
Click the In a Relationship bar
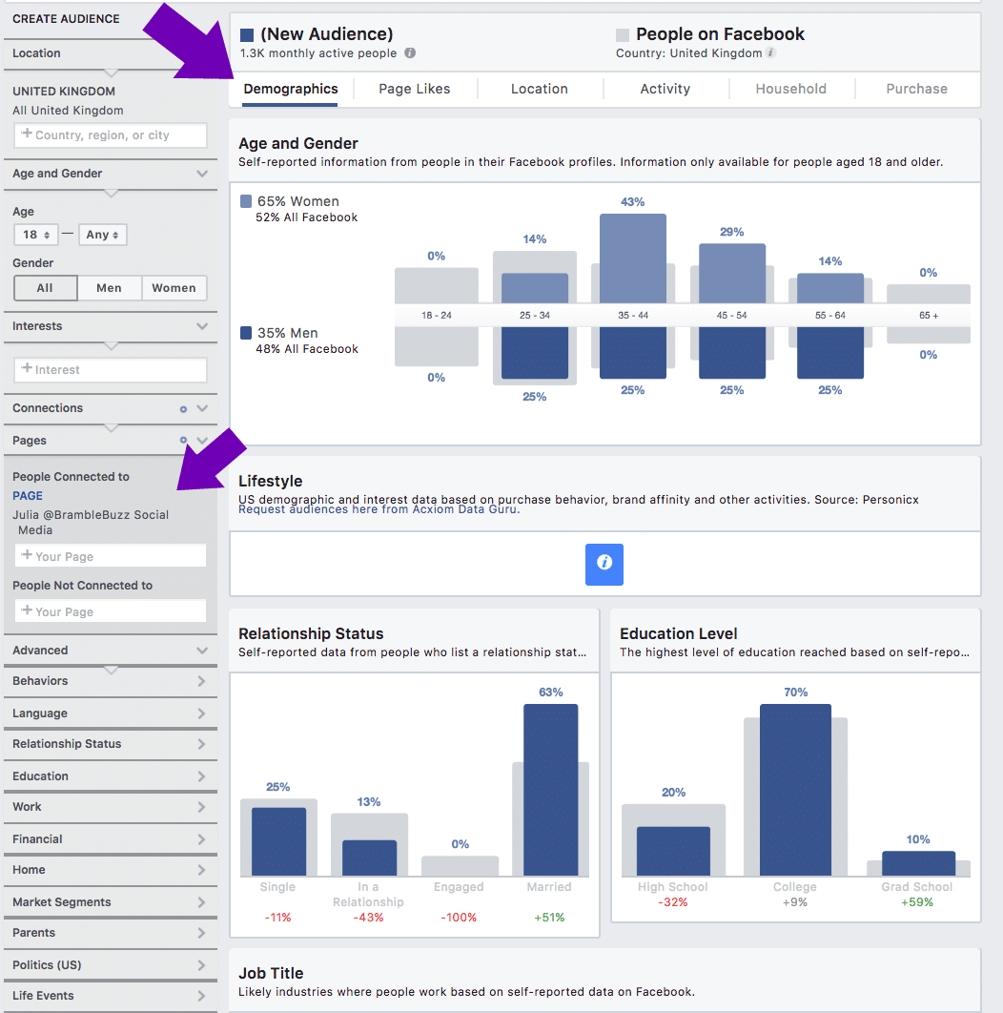pos(369,858)
